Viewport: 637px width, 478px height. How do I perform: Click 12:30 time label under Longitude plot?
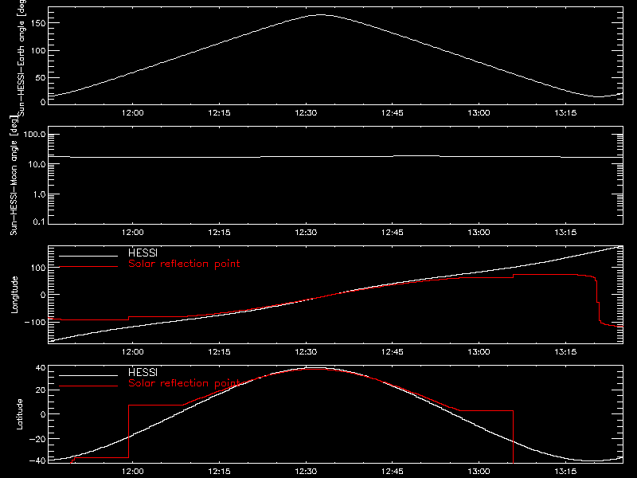tap(306, 352)
